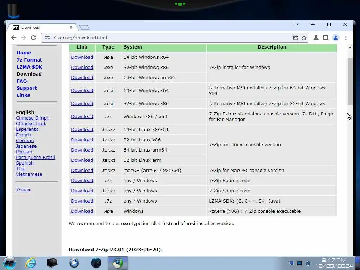Download tar.xz for 32-bit Linux arm

click(x=82, y=160)
